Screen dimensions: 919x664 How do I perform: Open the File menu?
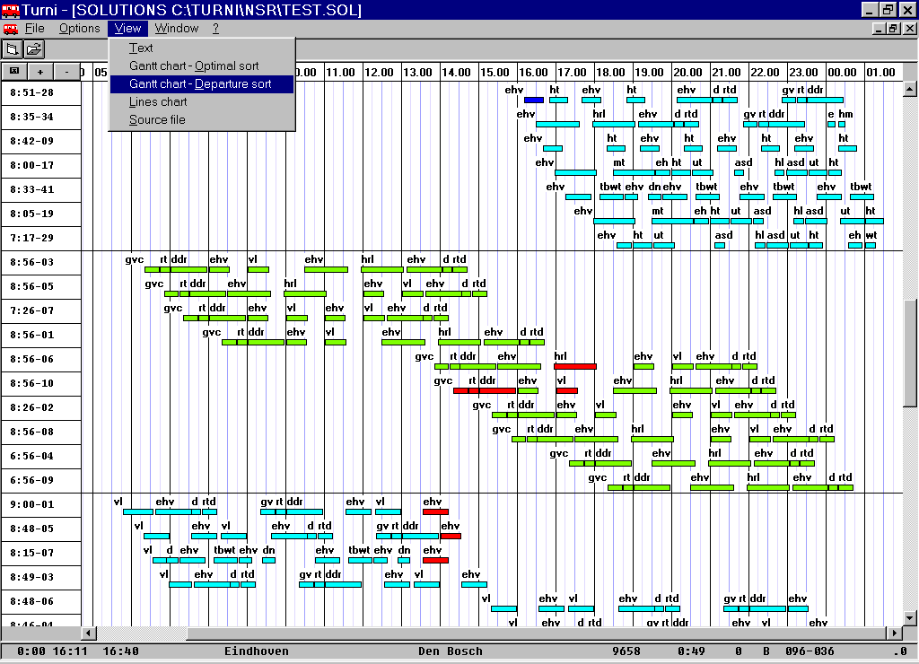[35, 29]
